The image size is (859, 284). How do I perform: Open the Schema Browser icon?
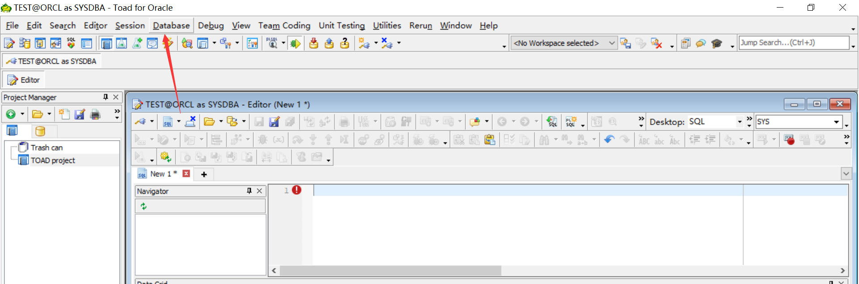pyautogui.click(x=25, y=43)
